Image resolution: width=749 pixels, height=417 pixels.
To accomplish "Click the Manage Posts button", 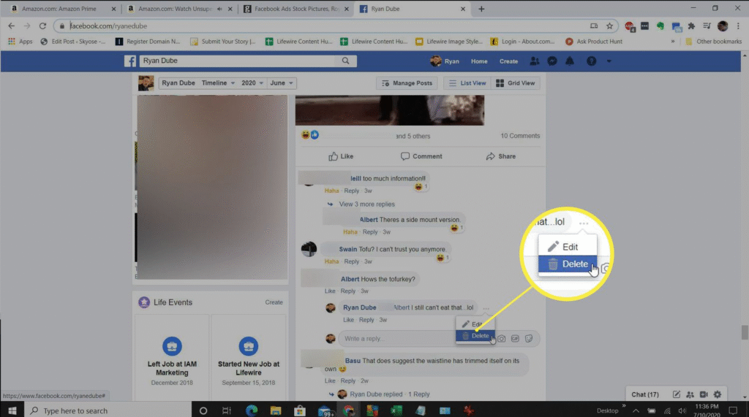I will [407, 83].
